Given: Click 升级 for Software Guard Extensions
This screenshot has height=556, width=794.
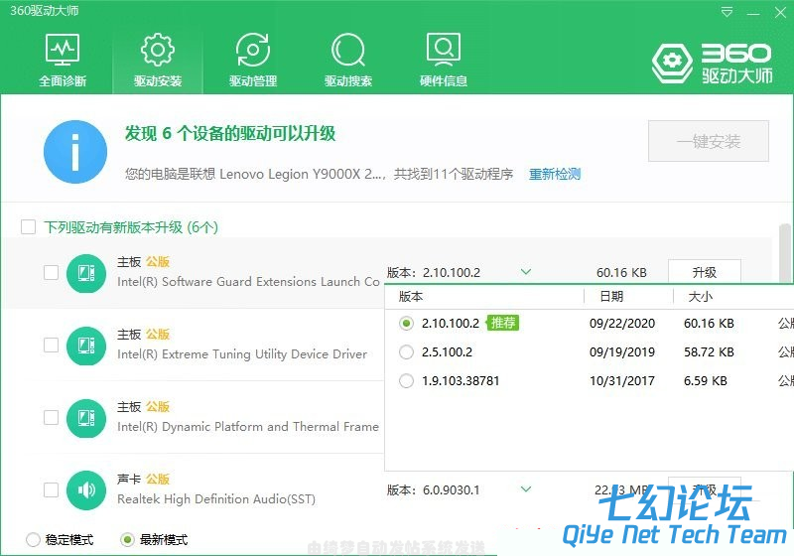Looking at the screenshot, I should [705, 272].
